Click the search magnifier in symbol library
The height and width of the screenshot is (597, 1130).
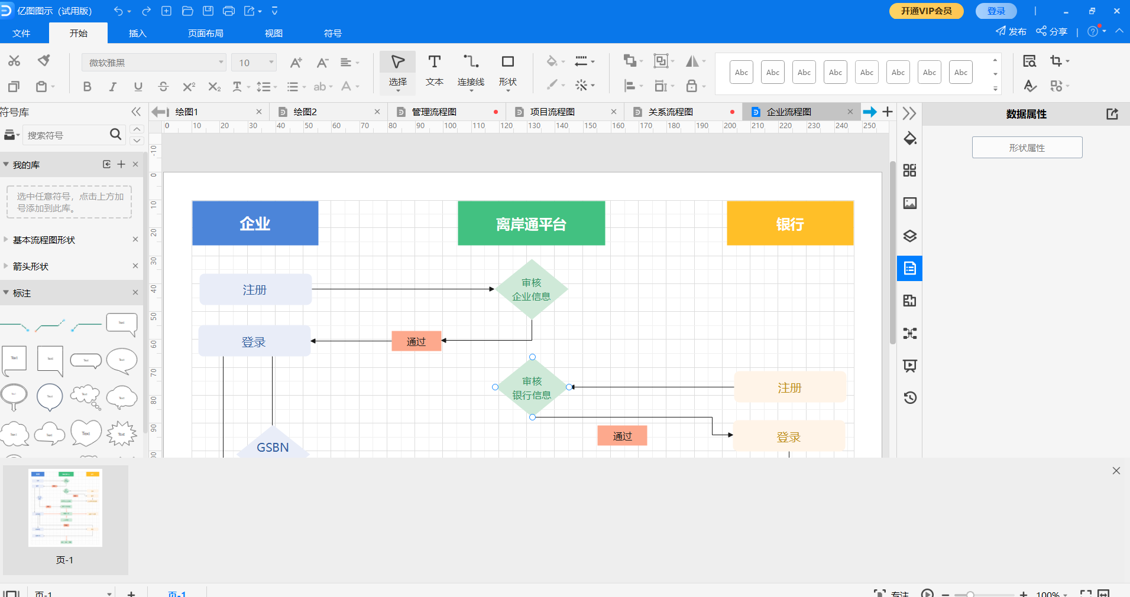[116, 135]
